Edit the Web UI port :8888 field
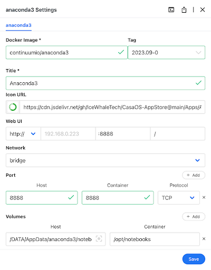Image resolution: width=211 pixels, height=270 pixels. 123,134
